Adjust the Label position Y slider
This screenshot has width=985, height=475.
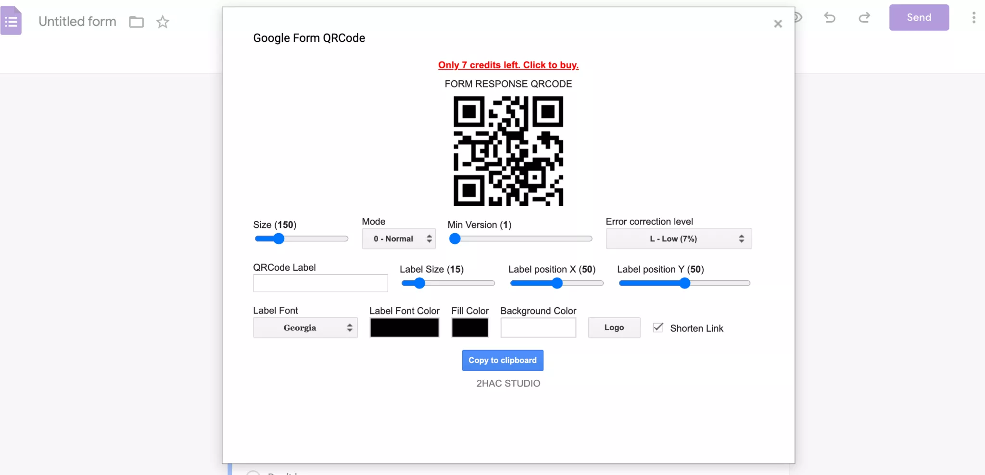(684, 283)
